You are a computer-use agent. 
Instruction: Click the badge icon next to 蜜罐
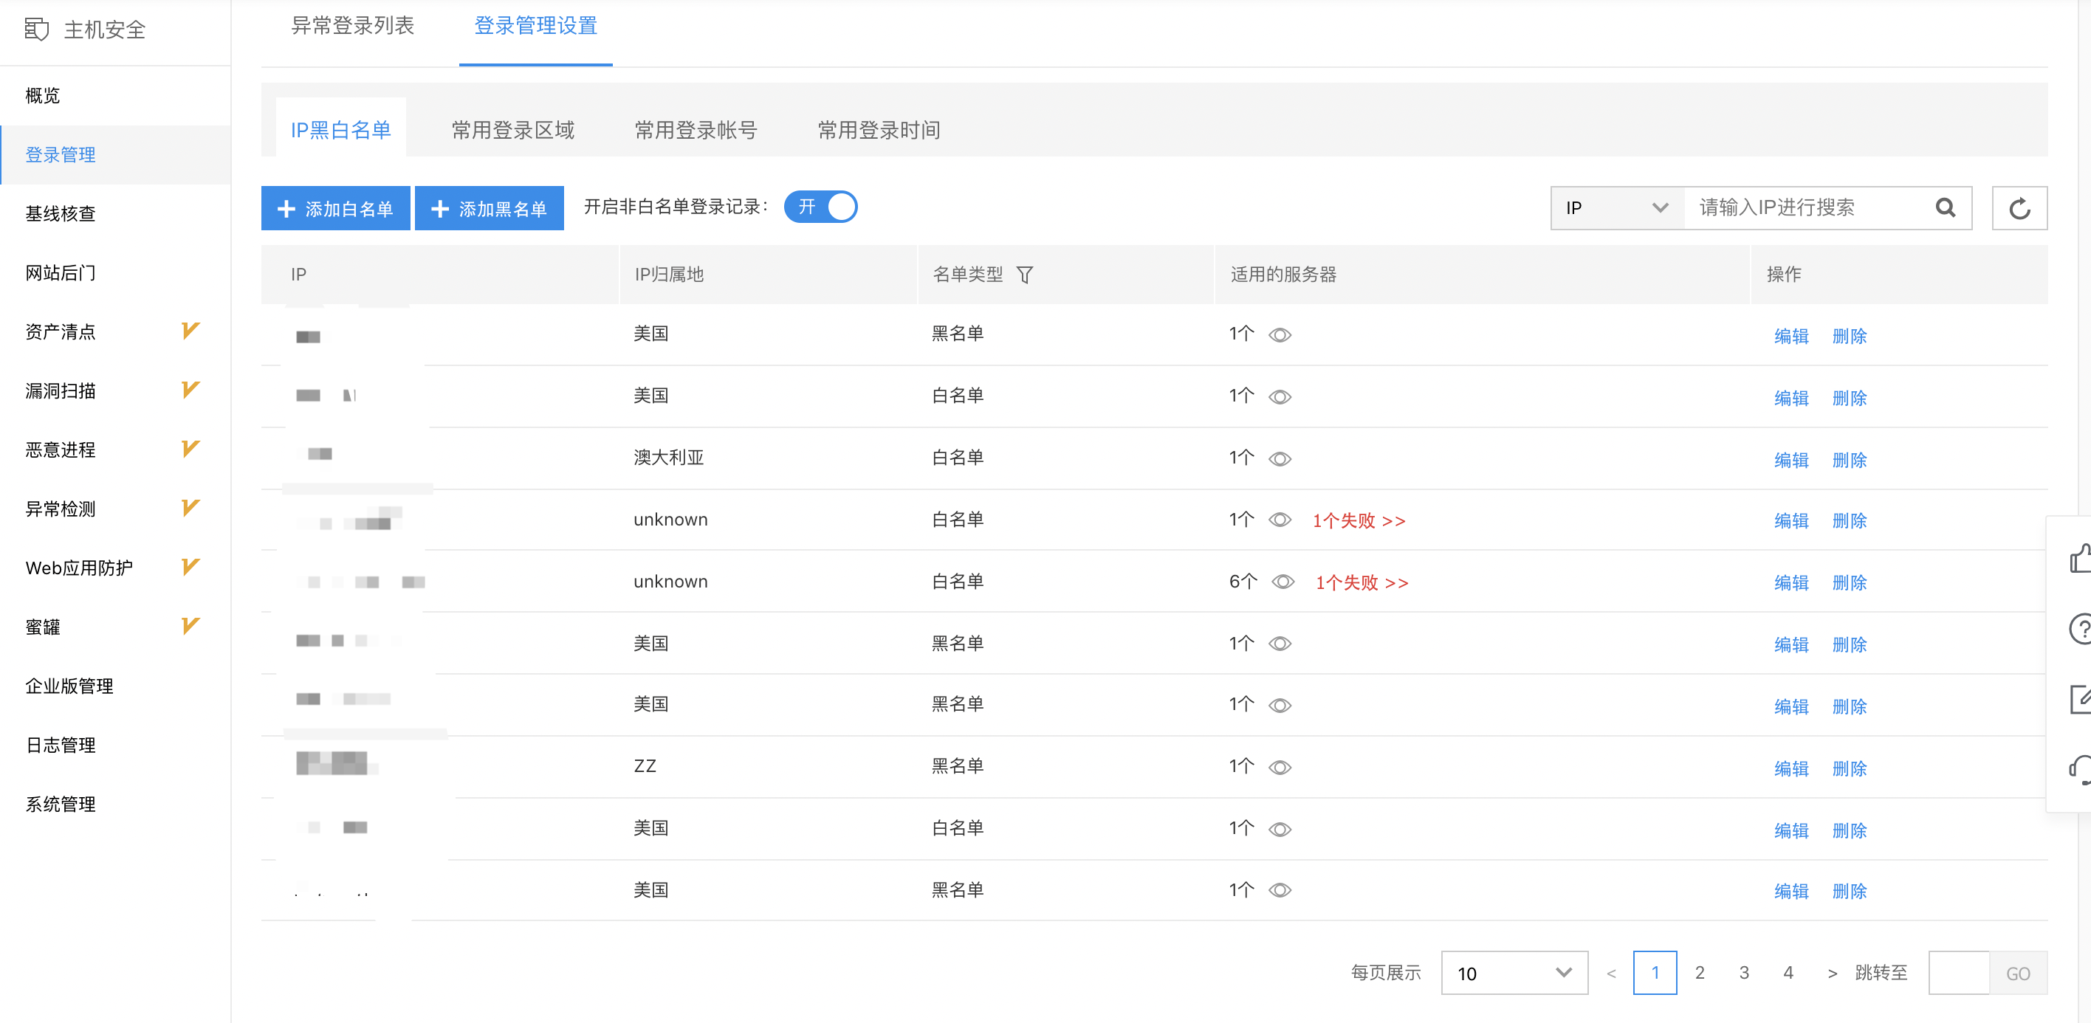tap(190, 625)
